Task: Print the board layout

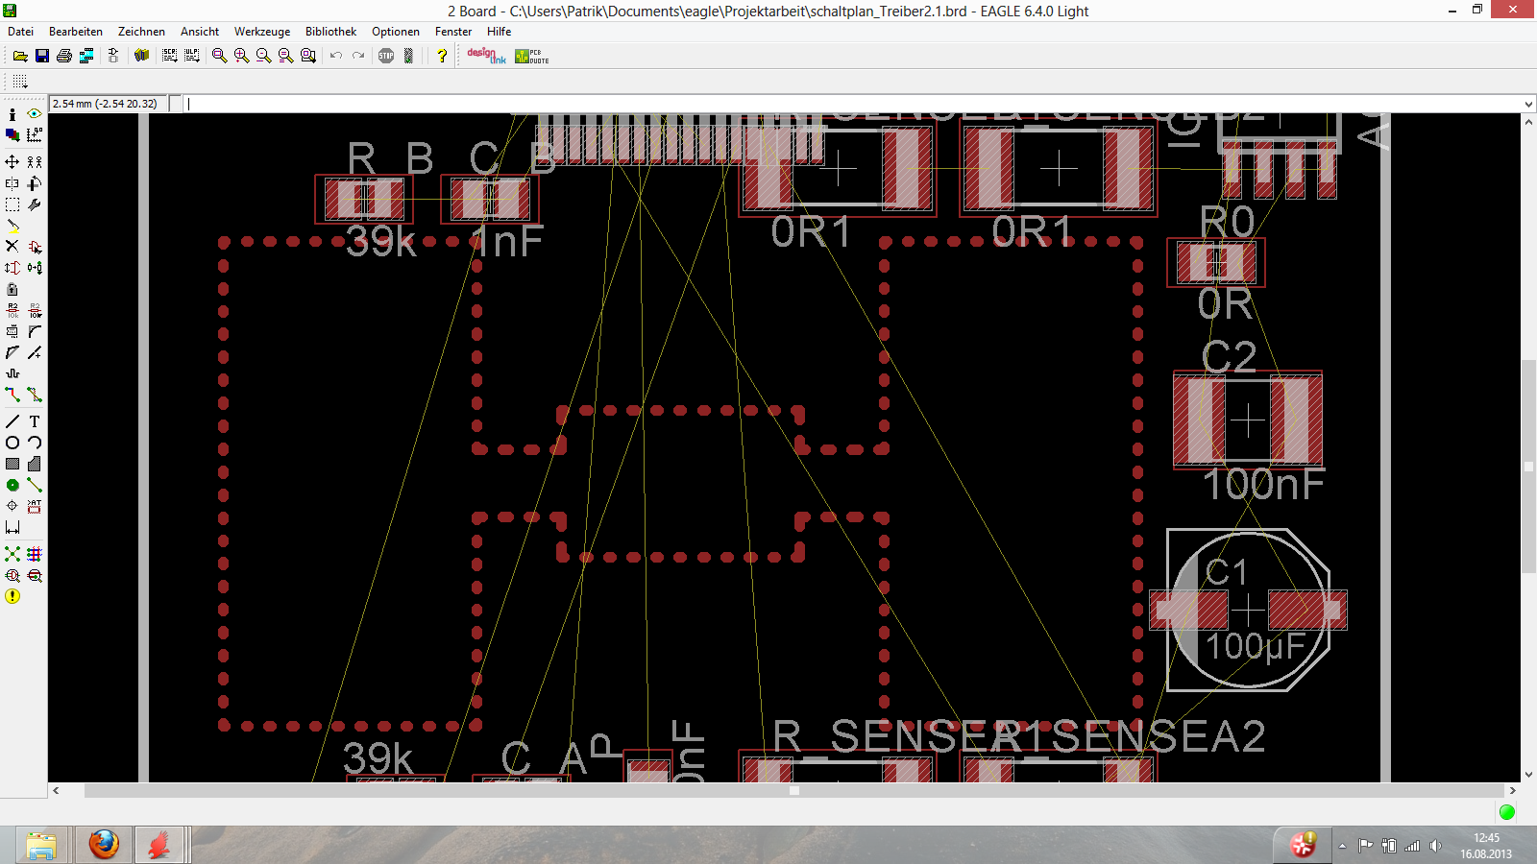Action: pyautogui.click(x=64, y=56)
